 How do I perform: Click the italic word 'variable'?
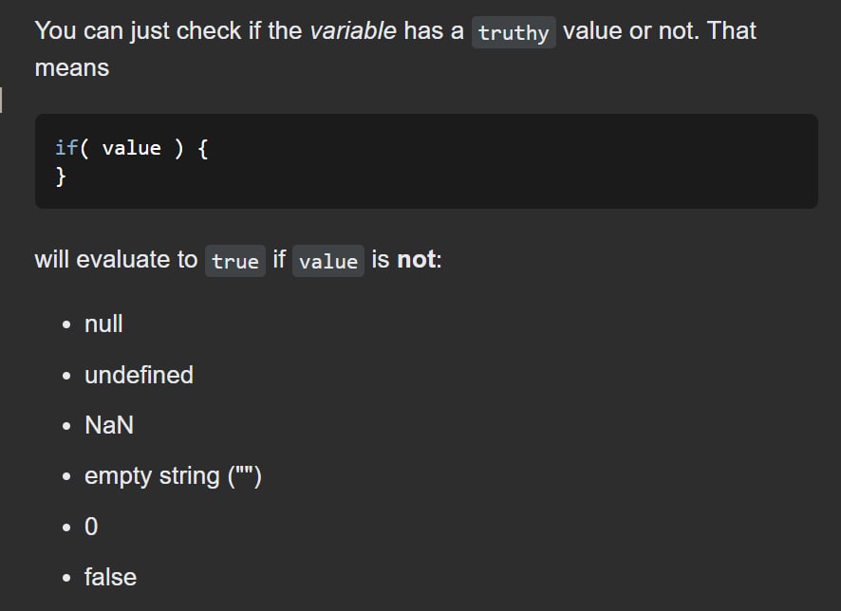tap(353, 30)
